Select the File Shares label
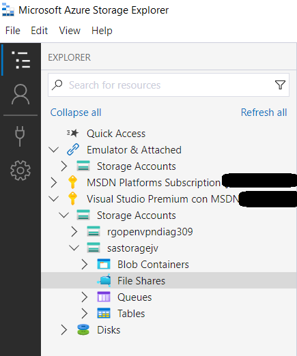 tap(141, 280)
